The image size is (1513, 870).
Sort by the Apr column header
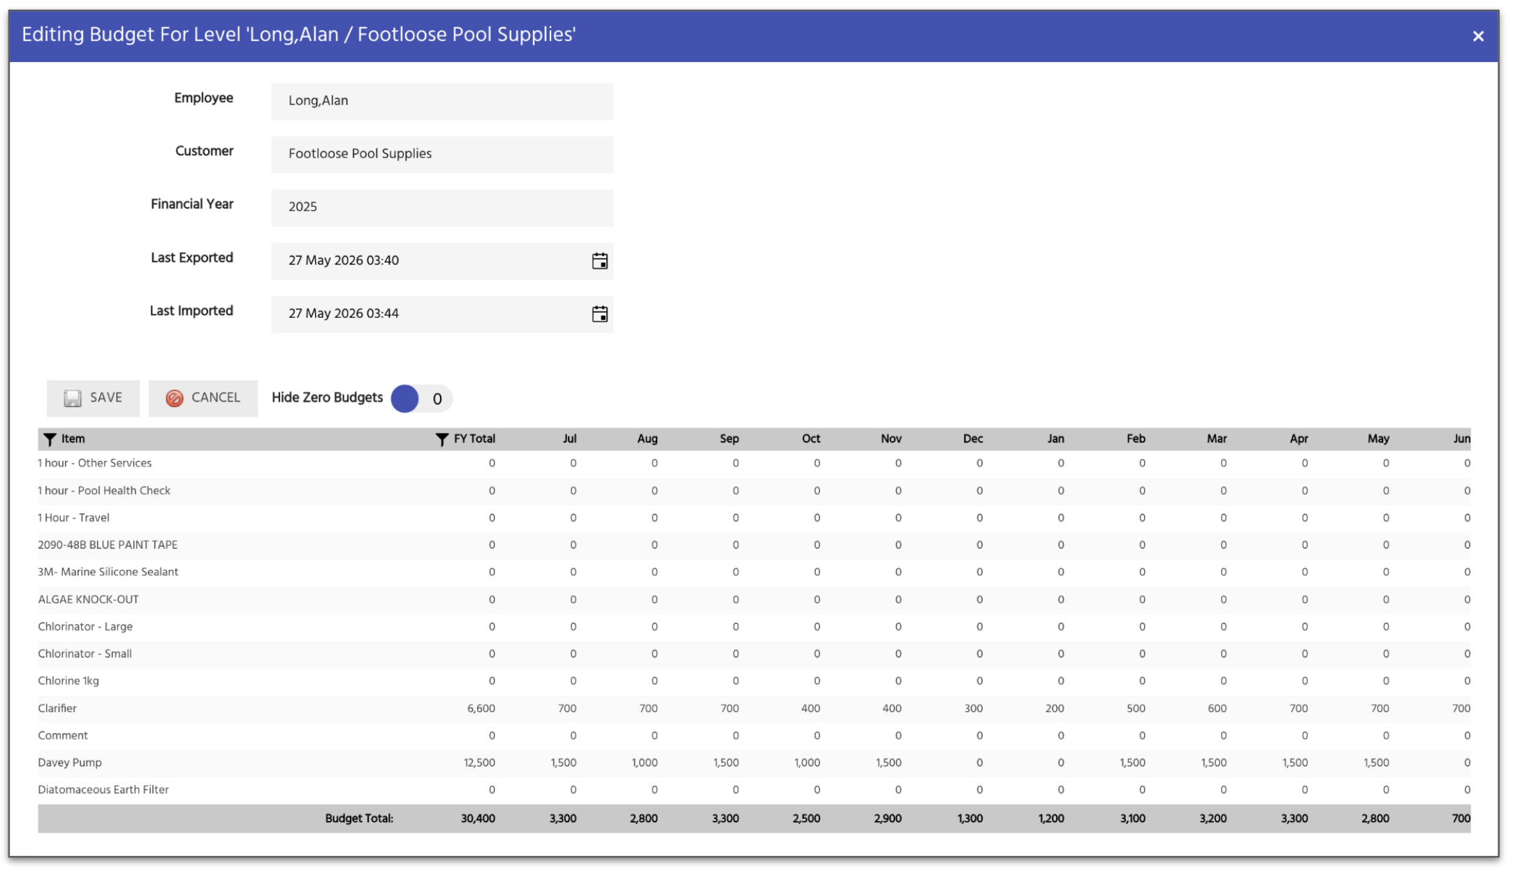tap(1299, 439)
